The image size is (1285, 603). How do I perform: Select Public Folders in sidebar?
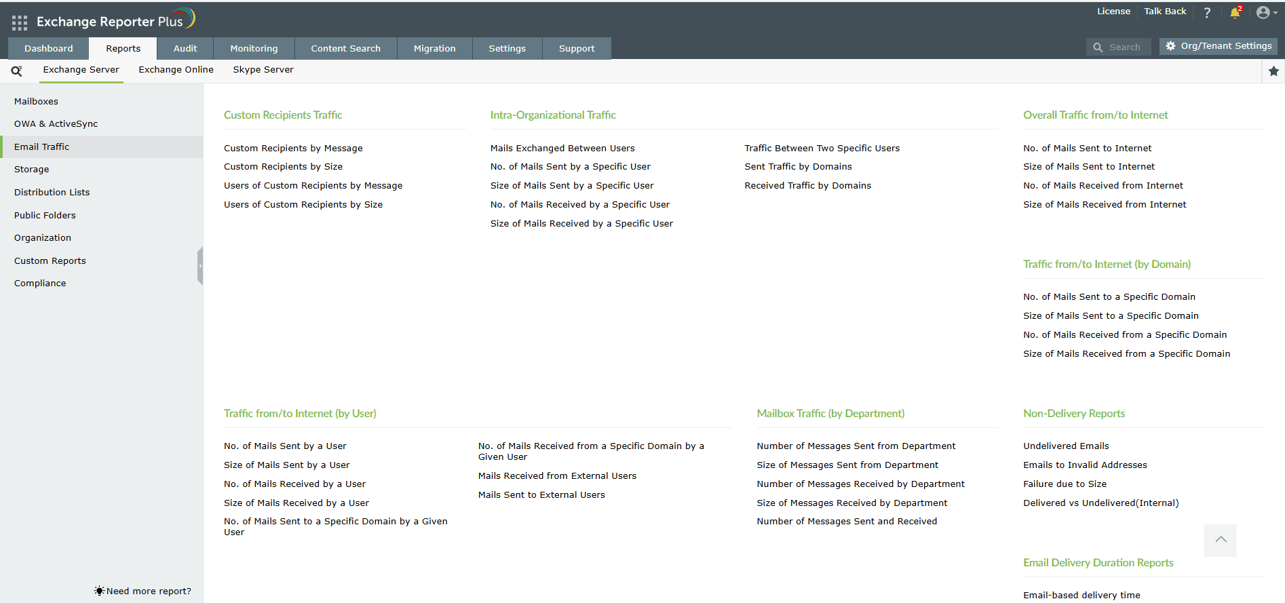[x=102, y=216]
